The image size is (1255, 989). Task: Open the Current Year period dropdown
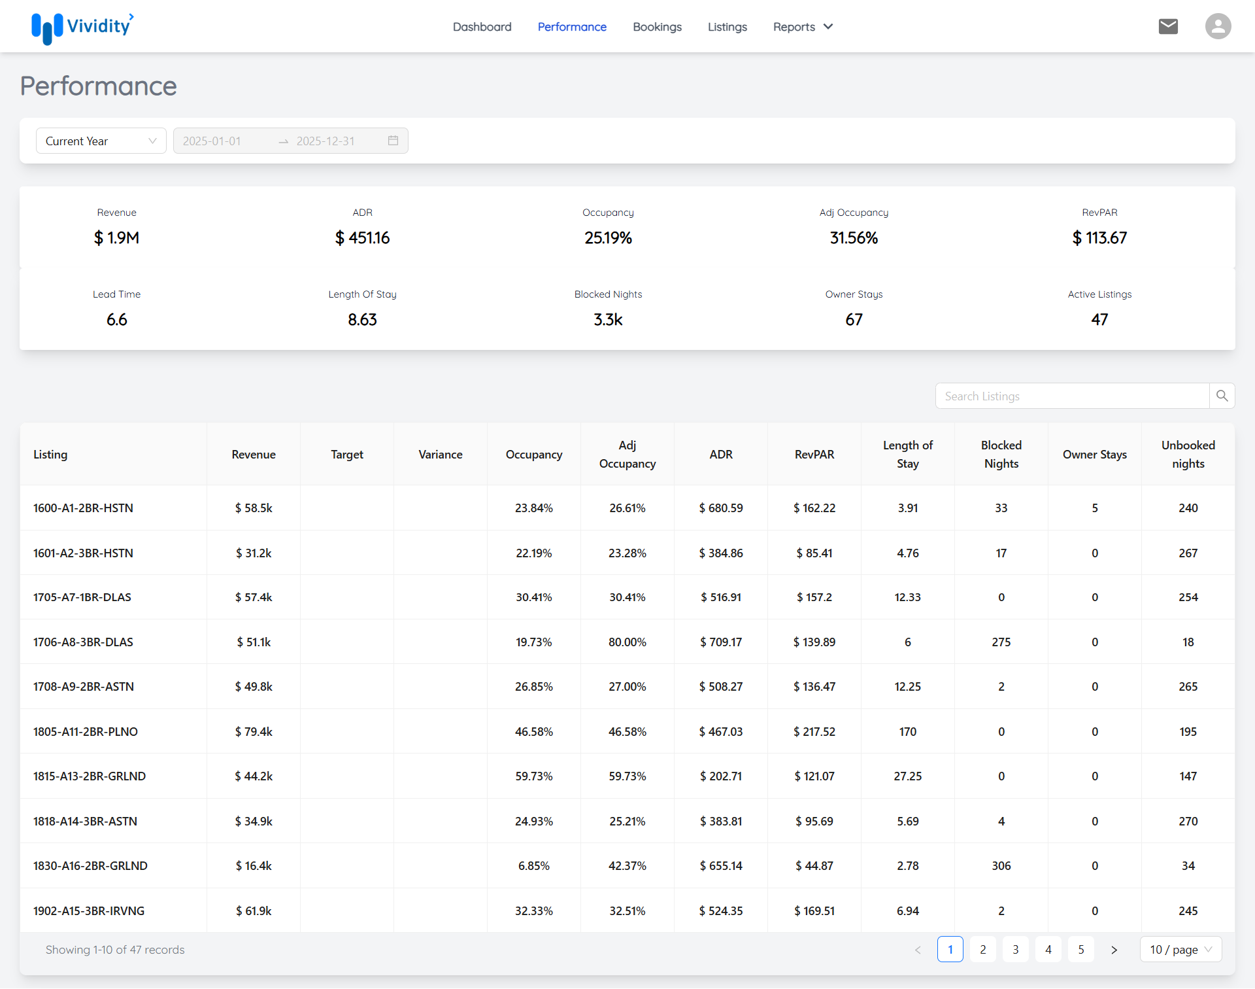(x=101, y=141)
